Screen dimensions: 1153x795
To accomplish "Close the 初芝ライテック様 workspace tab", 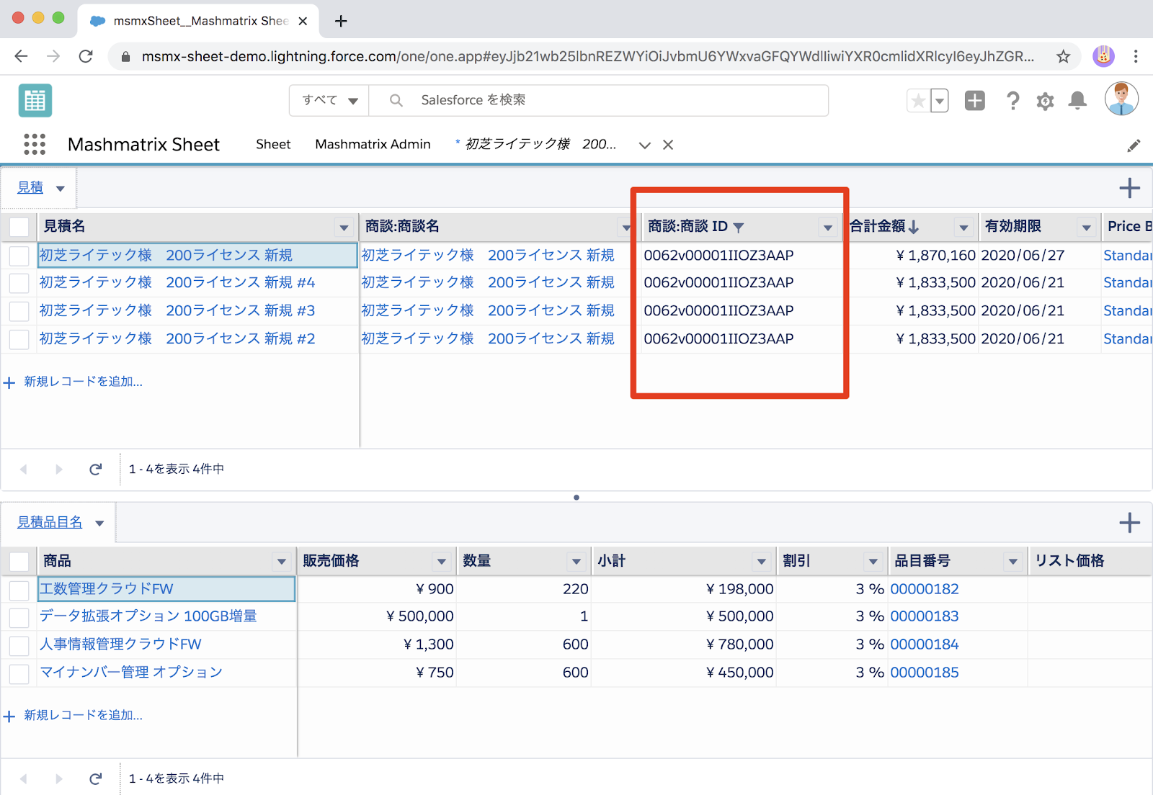I will 668,145.
